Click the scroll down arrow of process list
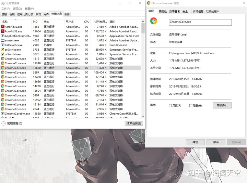Viewport: 247px width, 183px height. (143, 116)
